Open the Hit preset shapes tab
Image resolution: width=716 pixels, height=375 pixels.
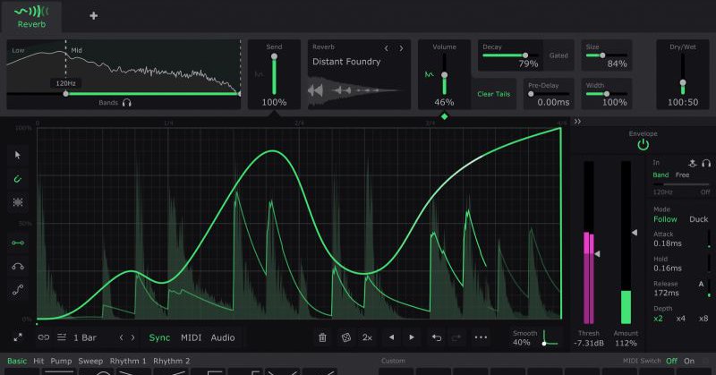[x=38, y=361]
